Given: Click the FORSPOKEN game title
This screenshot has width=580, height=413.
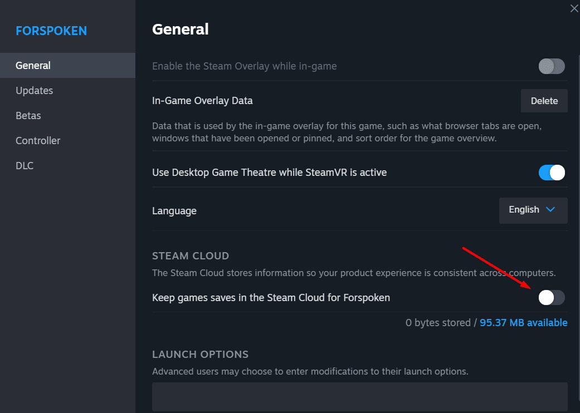Looking at the screenshot, I should [51, 31].
